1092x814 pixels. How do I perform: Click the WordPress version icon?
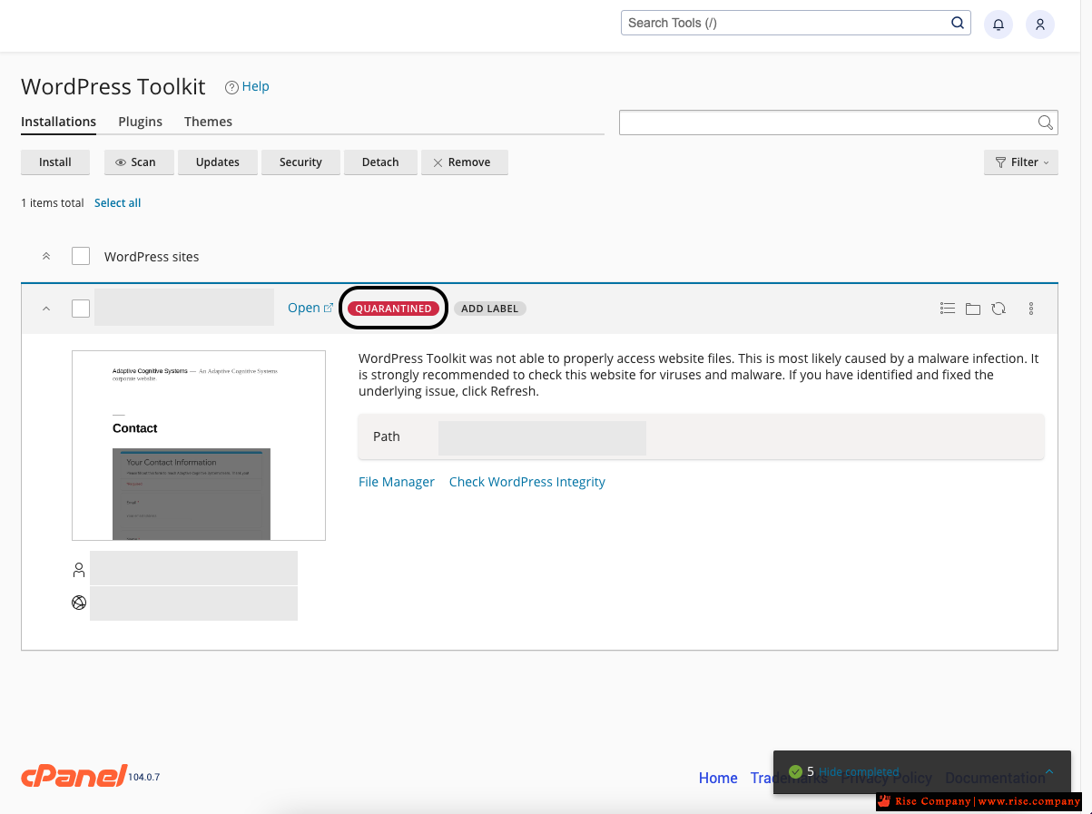tap(79, 602)
